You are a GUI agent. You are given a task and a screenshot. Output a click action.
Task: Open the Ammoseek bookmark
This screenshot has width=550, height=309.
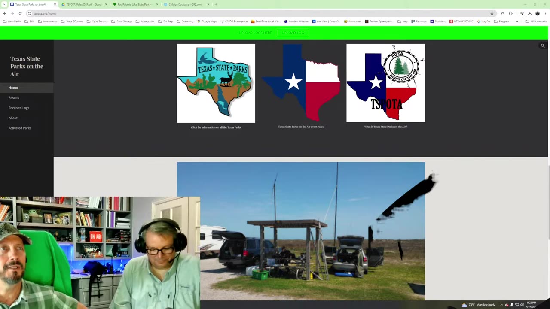(x=354, y=21)
